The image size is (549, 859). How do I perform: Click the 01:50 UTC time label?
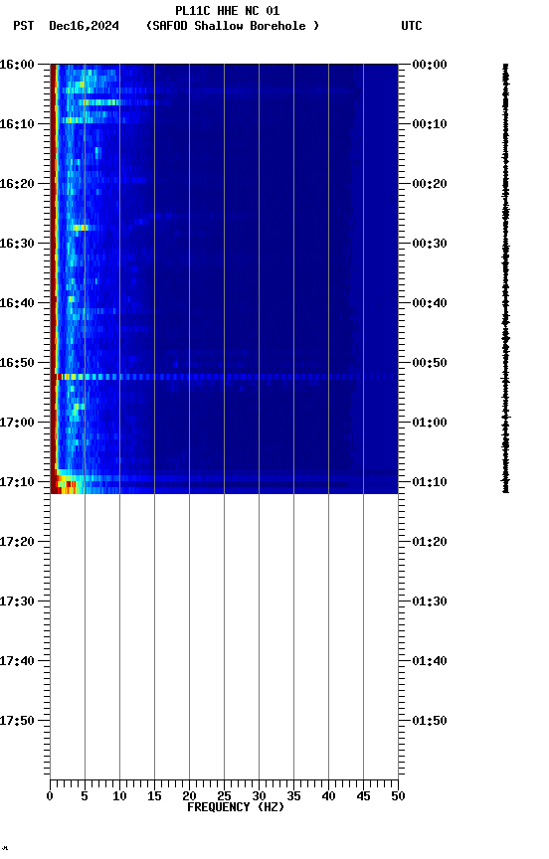(x=430, y=721)
